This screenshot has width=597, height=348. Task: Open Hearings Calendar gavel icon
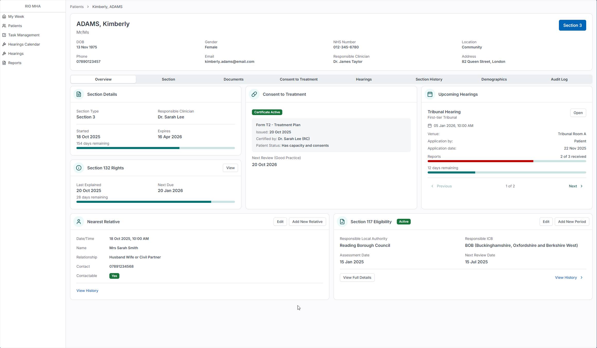tap(4, 44)
